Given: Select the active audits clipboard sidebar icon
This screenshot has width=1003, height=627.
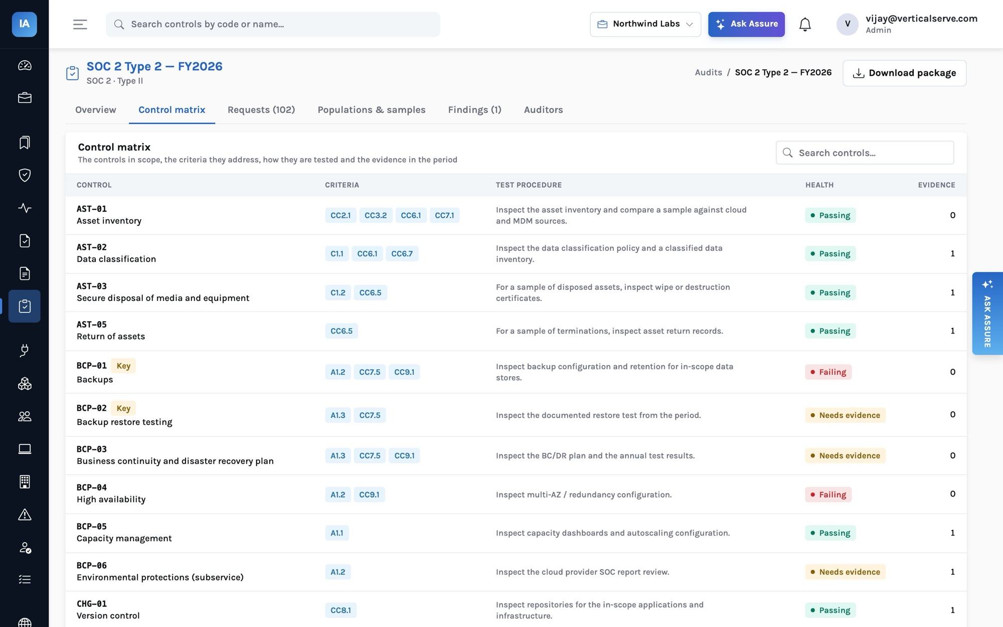Looking at the screenshot, I should click(x=25, y=306).
